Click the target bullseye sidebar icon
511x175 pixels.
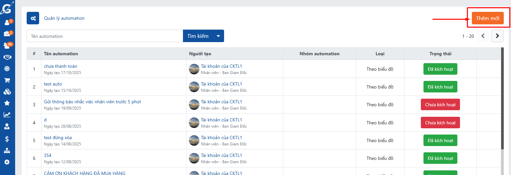(x=7, y=69)
